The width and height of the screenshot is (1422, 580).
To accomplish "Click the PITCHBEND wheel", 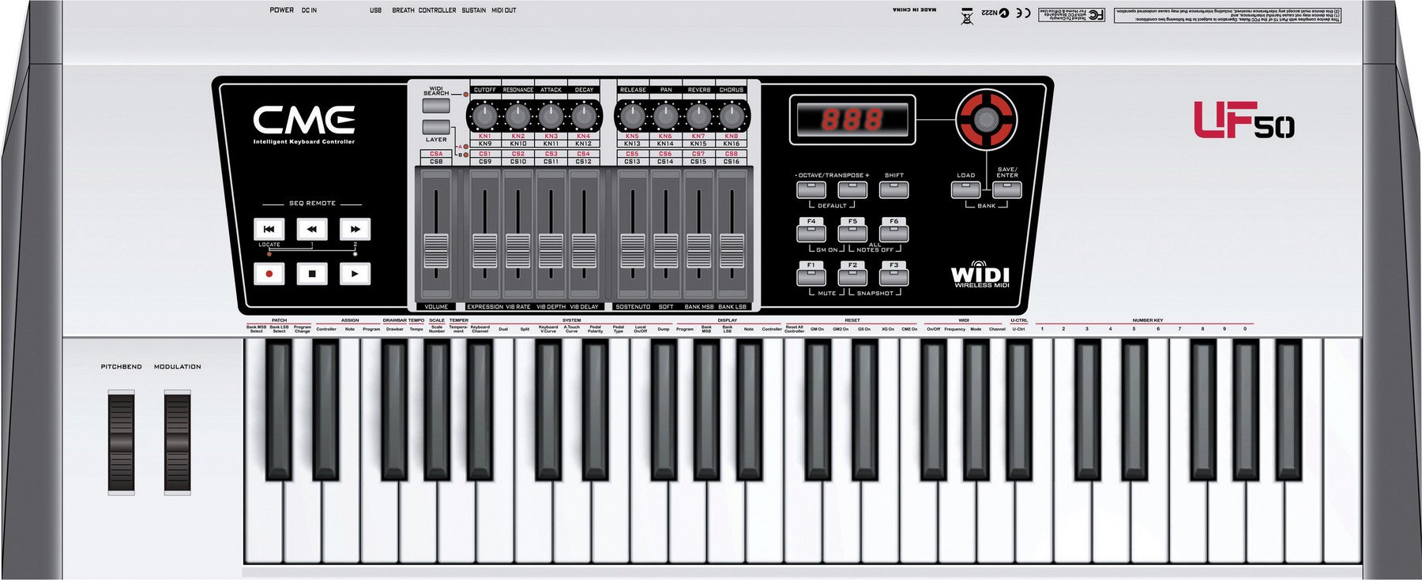I will point(121,442).
